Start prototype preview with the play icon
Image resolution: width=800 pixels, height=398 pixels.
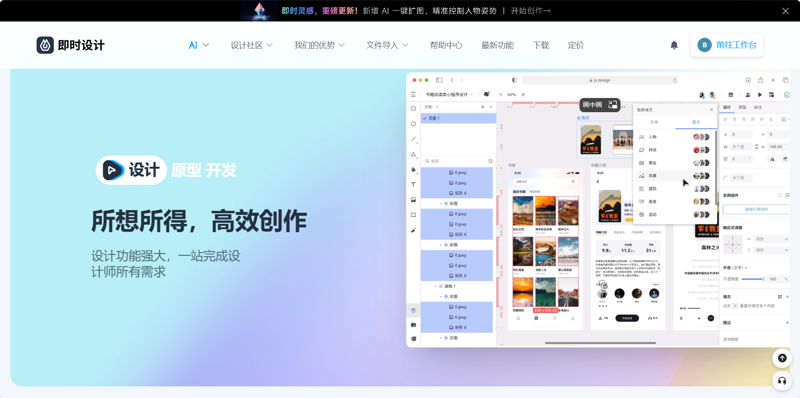760,95
